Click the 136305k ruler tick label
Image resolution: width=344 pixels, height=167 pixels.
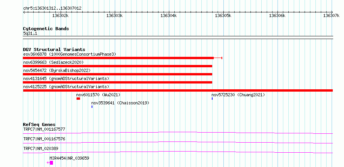223,15
